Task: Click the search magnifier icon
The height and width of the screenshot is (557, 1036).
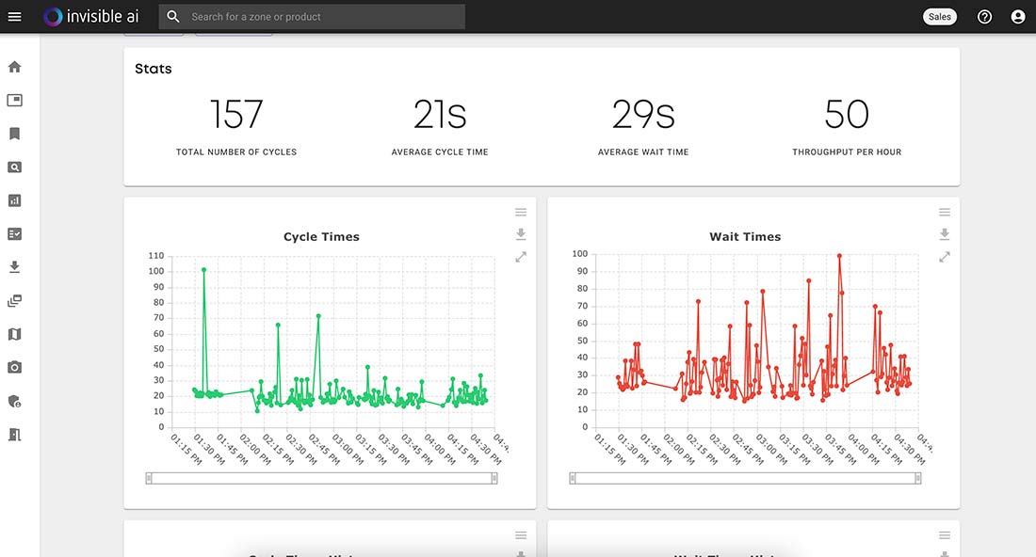Action: pyautogui.click(x=173, y=17)
